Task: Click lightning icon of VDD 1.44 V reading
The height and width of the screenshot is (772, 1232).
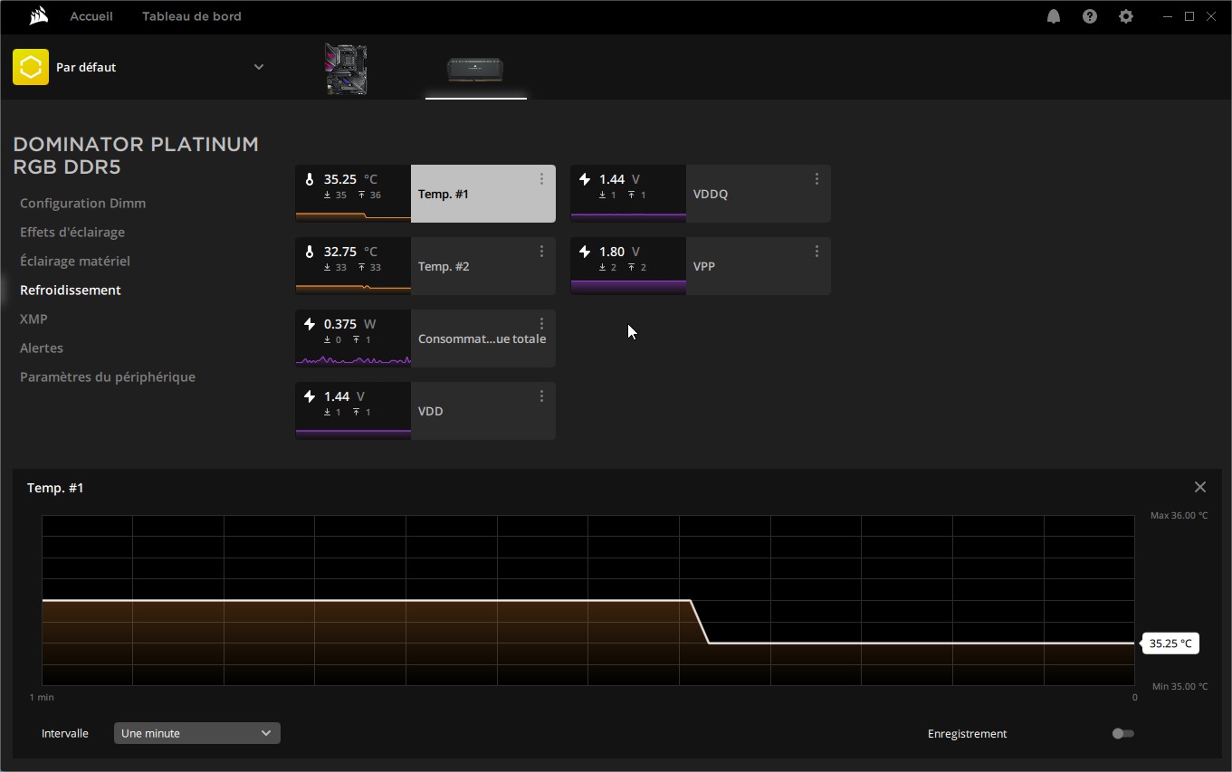Action: click(x=310, y=396)
